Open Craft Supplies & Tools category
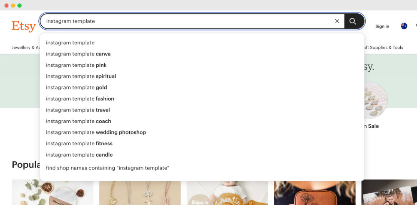The width and height of the screenshot is (417, 205). coord(384,48)
